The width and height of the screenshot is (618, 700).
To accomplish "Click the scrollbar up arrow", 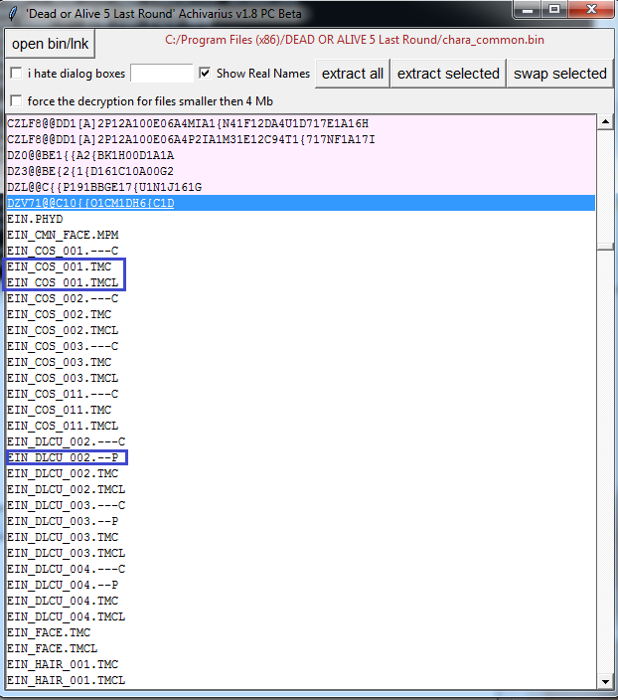I will tap(605, 122).
